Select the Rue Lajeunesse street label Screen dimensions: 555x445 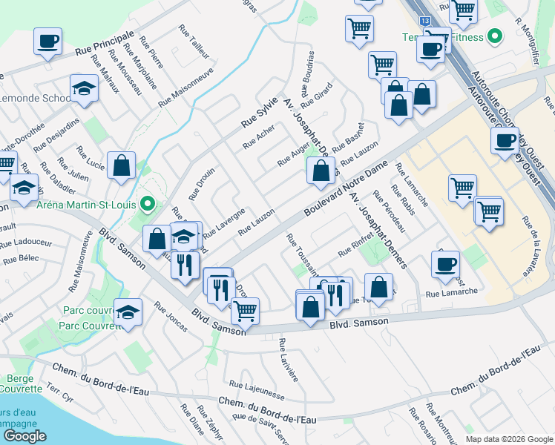coord(257,390)
